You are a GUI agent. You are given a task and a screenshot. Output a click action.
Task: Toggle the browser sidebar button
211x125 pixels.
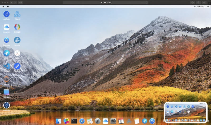(21, 2)
